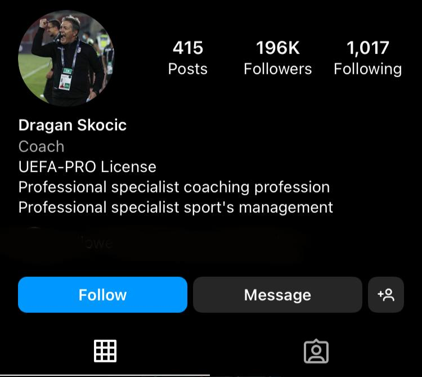Viewport: 422px width, 377px height.
Task: Click the Following label
Action: tap(367, 69)
